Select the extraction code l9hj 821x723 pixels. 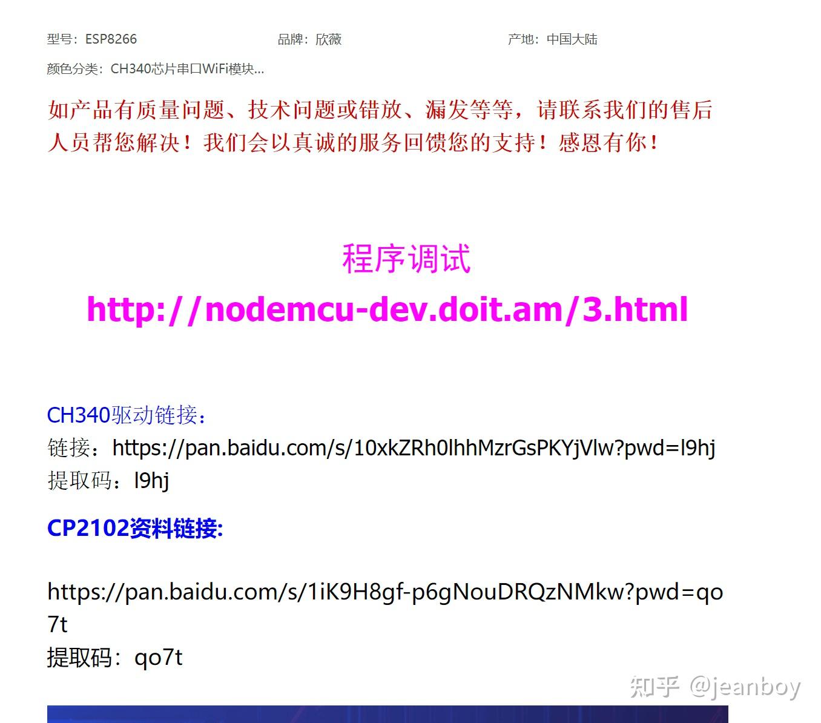click(152, 480)
